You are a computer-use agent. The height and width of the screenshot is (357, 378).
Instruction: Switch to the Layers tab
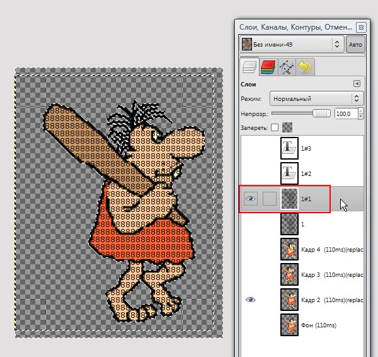click(x=249, y=67)
